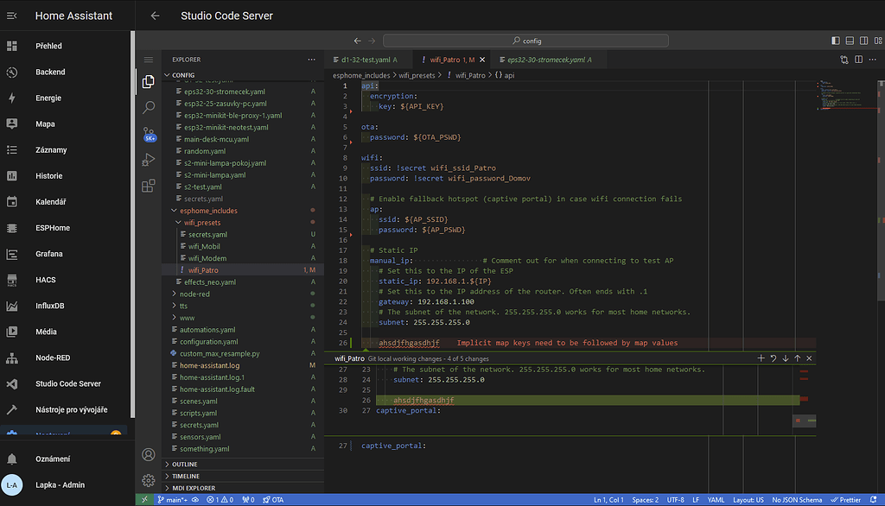Viewport: 885px width, 506px height.
Task: Open changes compare icon in editor toolbar
Action: [844, 60]
